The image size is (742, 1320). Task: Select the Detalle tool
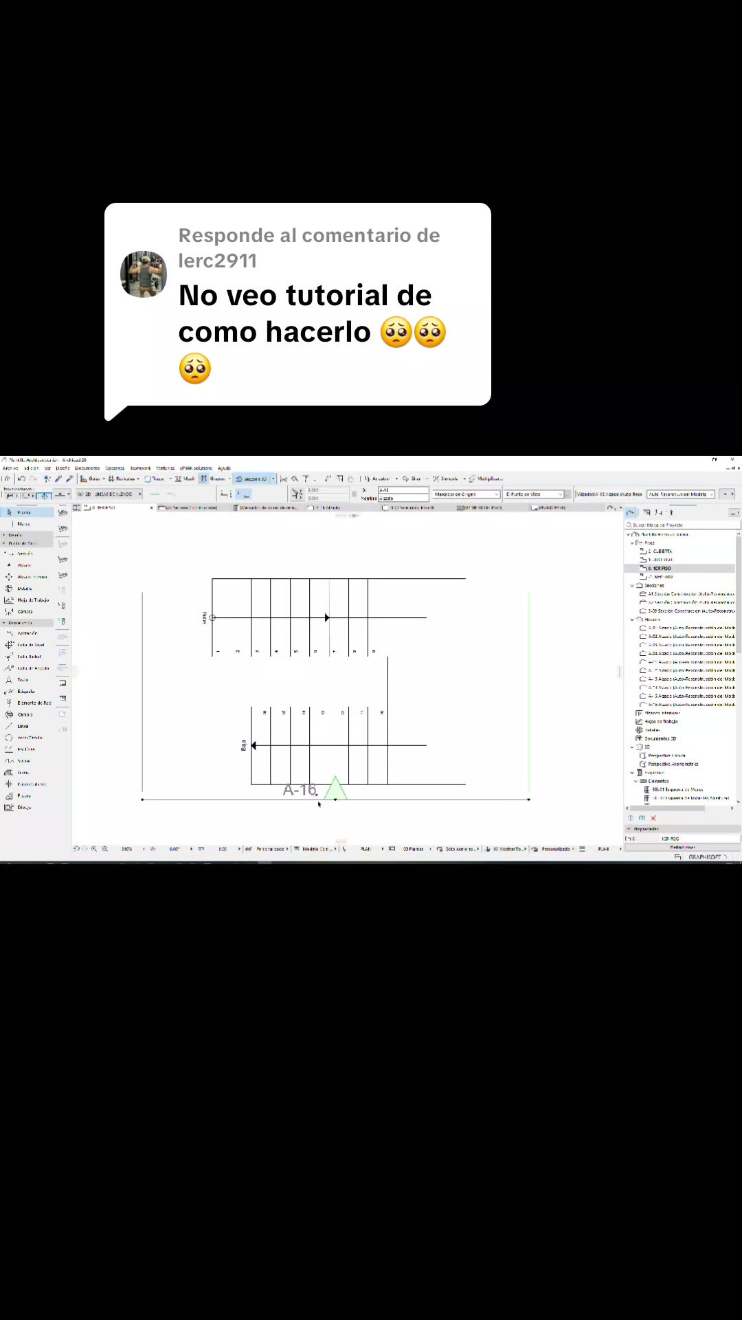click(27, 588)
